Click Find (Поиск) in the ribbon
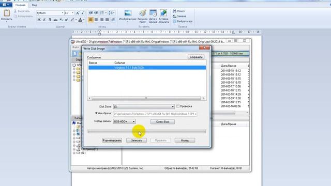 tap(179, 11)
